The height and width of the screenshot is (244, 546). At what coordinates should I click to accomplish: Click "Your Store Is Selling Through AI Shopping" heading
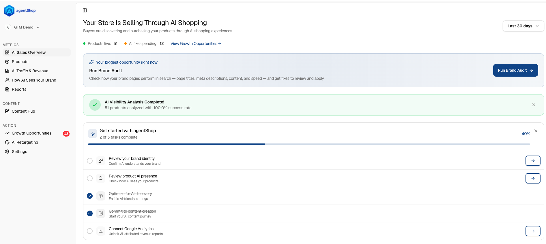point(145,23)
